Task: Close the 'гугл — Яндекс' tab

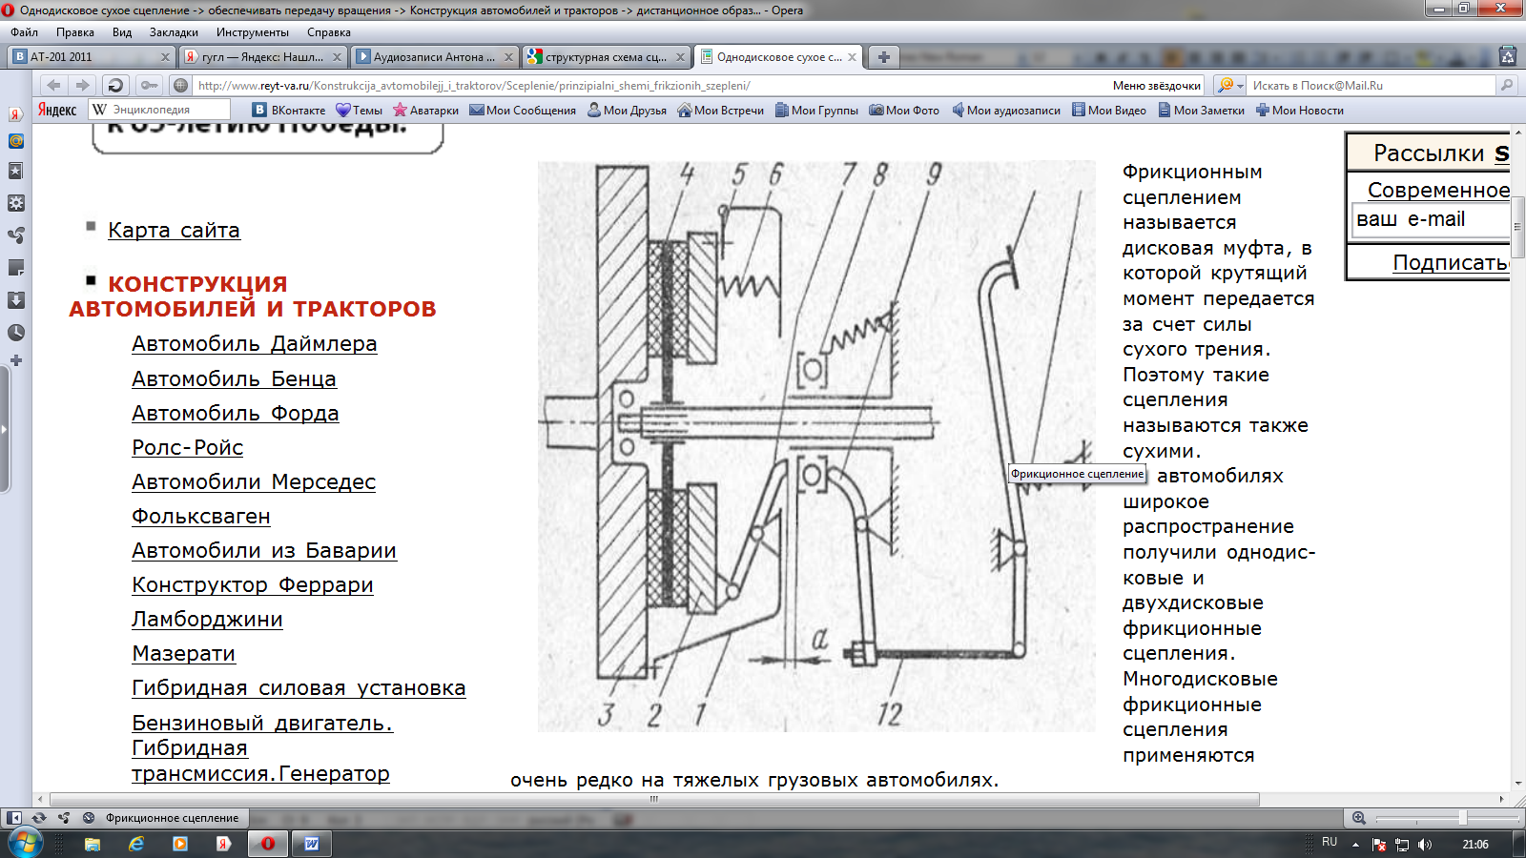Action: [337, 57]
